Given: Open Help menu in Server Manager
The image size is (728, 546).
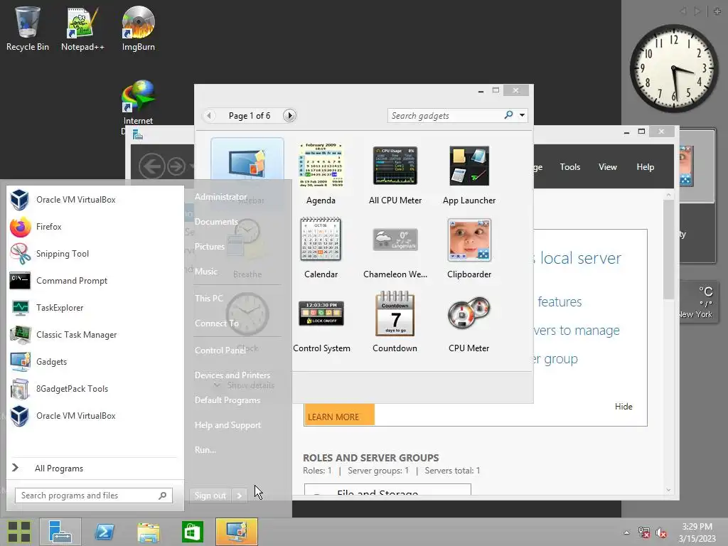Looking at the screenshot, I should click(x=646, y=167).
